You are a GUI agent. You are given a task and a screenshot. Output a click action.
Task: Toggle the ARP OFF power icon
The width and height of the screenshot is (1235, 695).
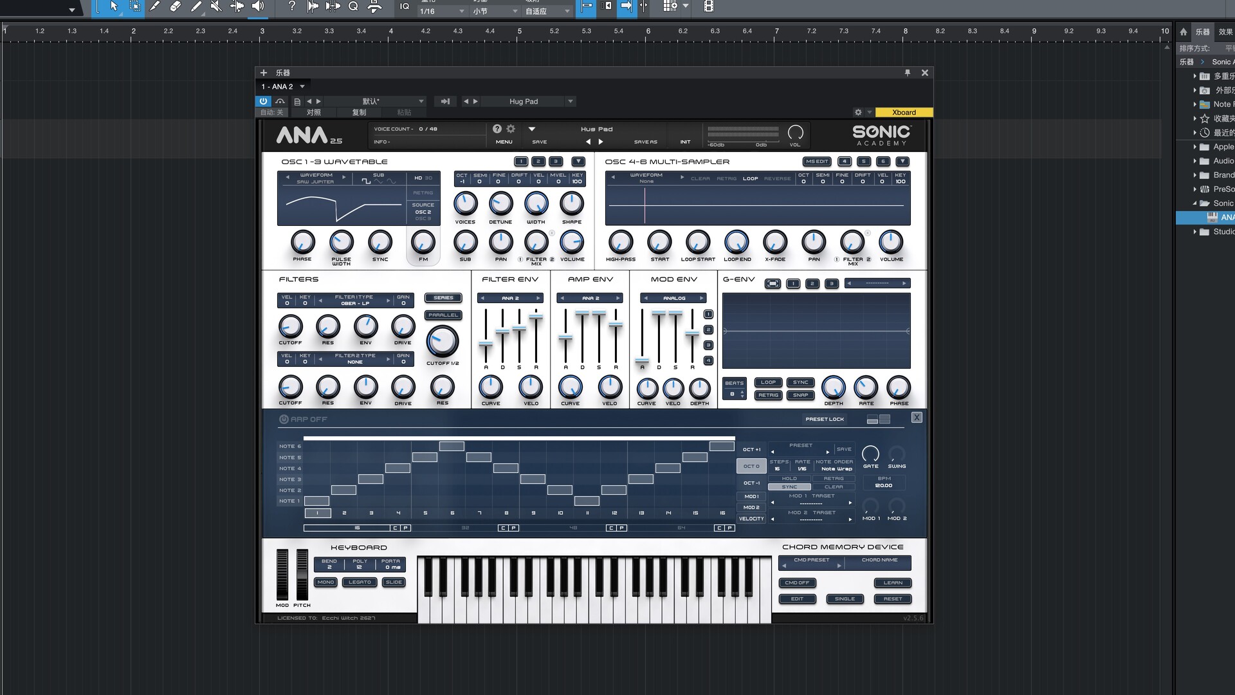284,419
